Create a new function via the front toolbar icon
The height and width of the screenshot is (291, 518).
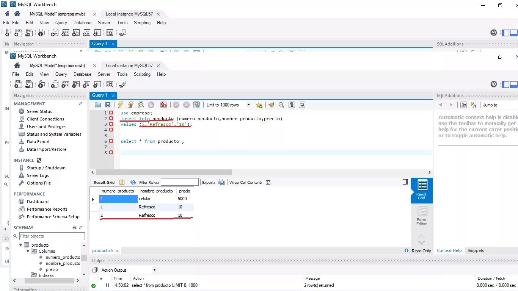[97, 84]
